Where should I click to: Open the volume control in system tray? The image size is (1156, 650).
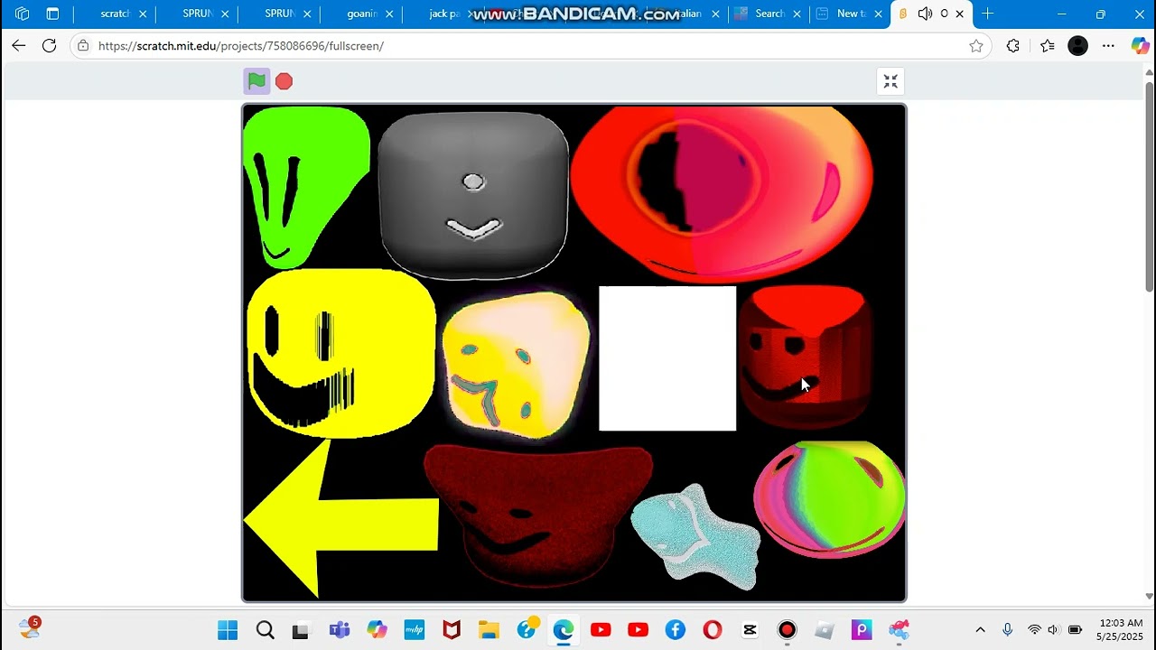point(1053,630)
